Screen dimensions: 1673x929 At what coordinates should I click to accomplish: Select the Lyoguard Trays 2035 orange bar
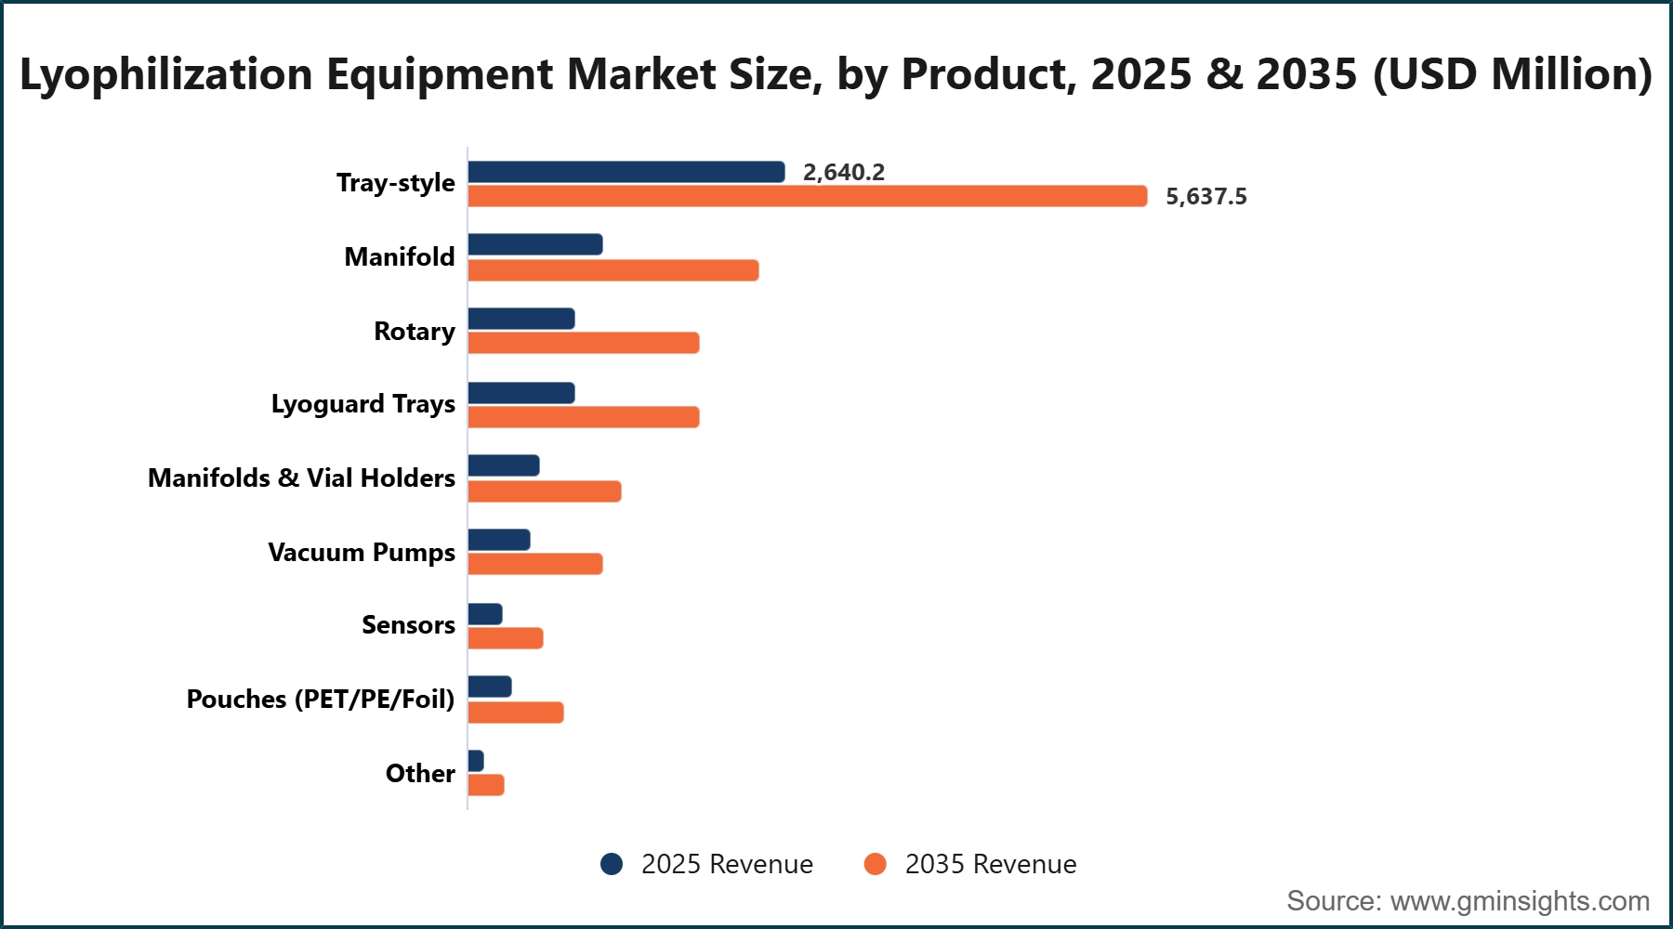[x=584, y=417]
